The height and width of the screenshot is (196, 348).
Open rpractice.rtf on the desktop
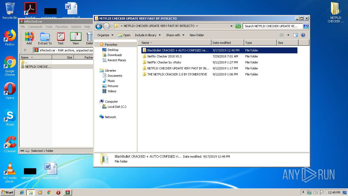pyautogui.click(x=51, y=171)
